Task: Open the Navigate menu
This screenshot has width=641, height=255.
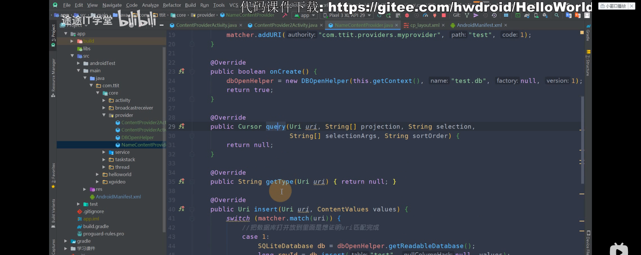Action: (112, 5)
